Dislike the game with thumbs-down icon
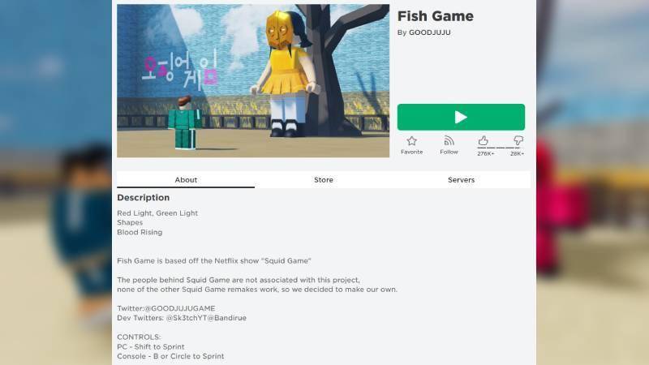The image size is (649, 365). click(518, 140)
